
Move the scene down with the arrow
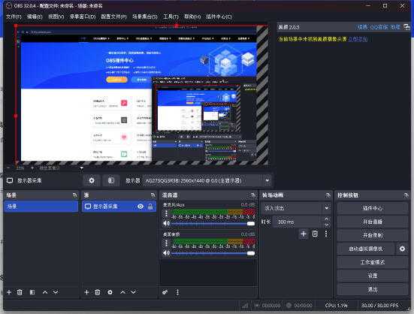click(x=56, y=292)
